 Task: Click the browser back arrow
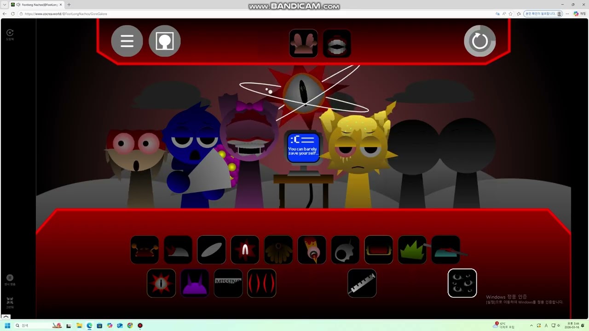pyautogui.click(x=5, y=14)
